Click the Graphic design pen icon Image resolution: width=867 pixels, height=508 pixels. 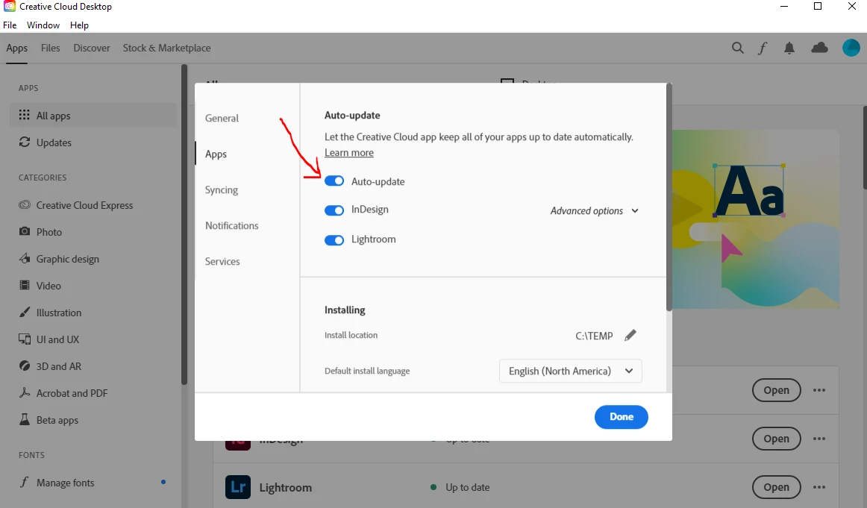[x=25, y=259]
